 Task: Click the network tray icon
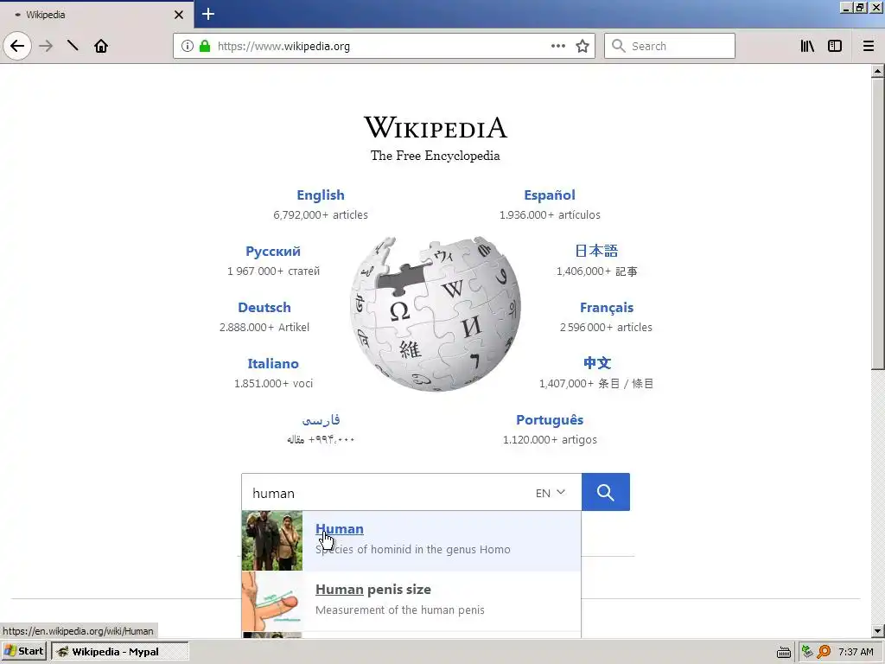click(x=807, y=652)
